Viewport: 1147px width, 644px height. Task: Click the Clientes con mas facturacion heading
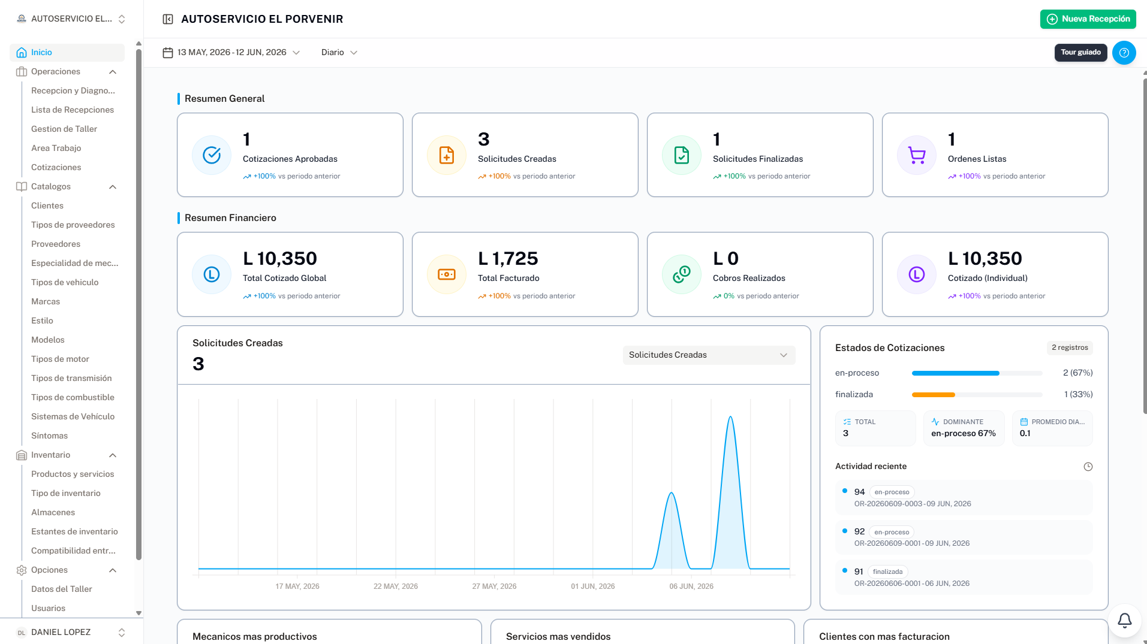click(884, 637)
